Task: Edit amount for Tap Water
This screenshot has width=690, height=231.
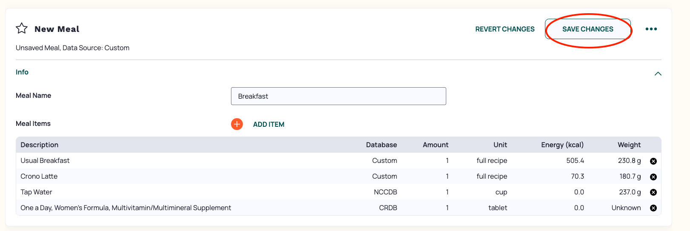Action: click(x=447, y=192)
